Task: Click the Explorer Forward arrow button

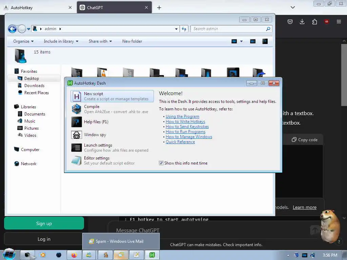Action: click(22, 29)
